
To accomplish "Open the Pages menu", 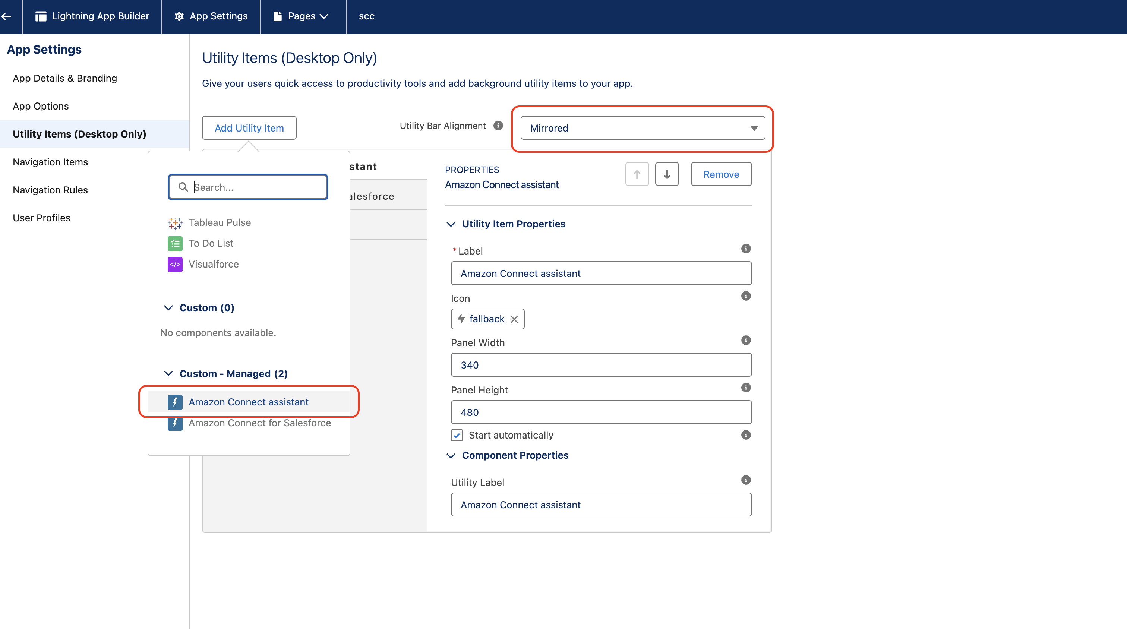I will coord(302,16).
